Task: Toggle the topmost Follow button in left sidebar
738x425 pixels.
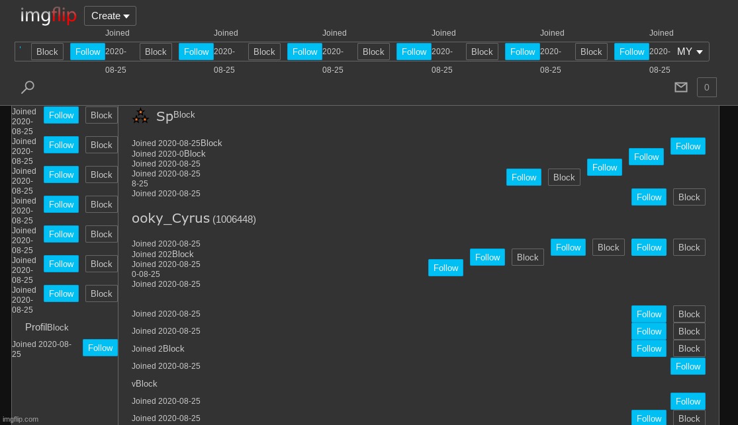Action: (61, 115)
